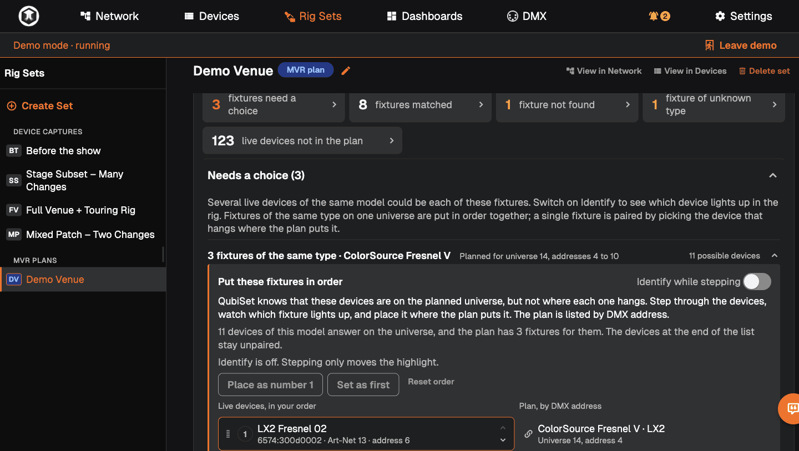The height and width of the screenshot is (451, 799).
Task: Collapse the ColorSource Fresnel V group
Action: 775,256
